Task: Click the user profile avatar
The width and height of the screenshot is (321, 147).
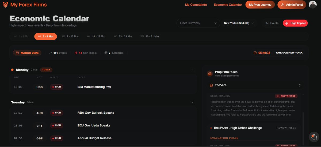Action: coord(313,5)
